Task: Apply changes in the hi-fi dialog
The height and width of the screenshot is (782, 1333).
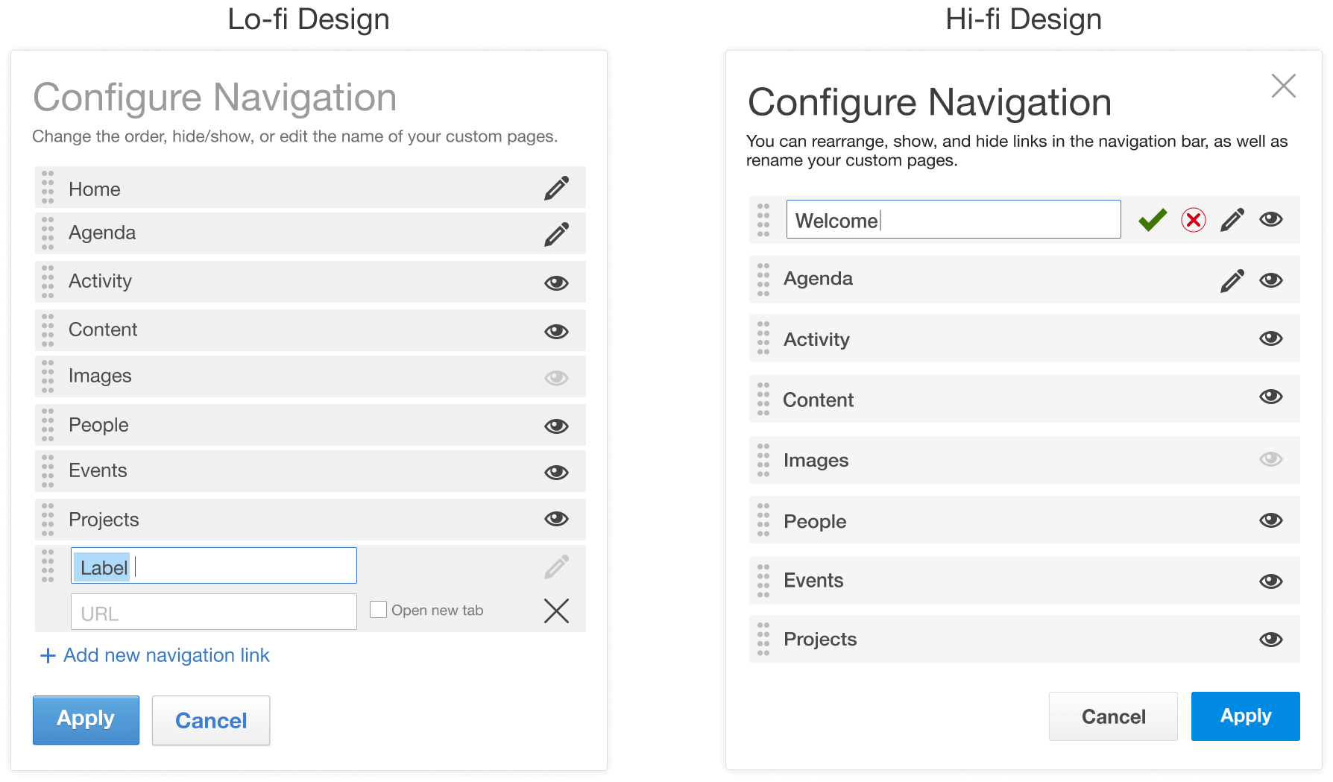Action: (1244, 716)
